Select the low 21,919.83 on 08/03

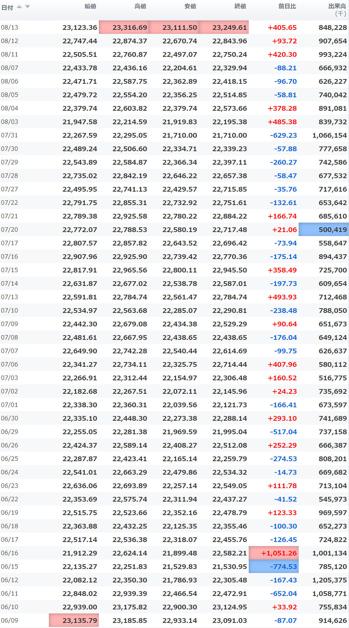click(180, 122)
